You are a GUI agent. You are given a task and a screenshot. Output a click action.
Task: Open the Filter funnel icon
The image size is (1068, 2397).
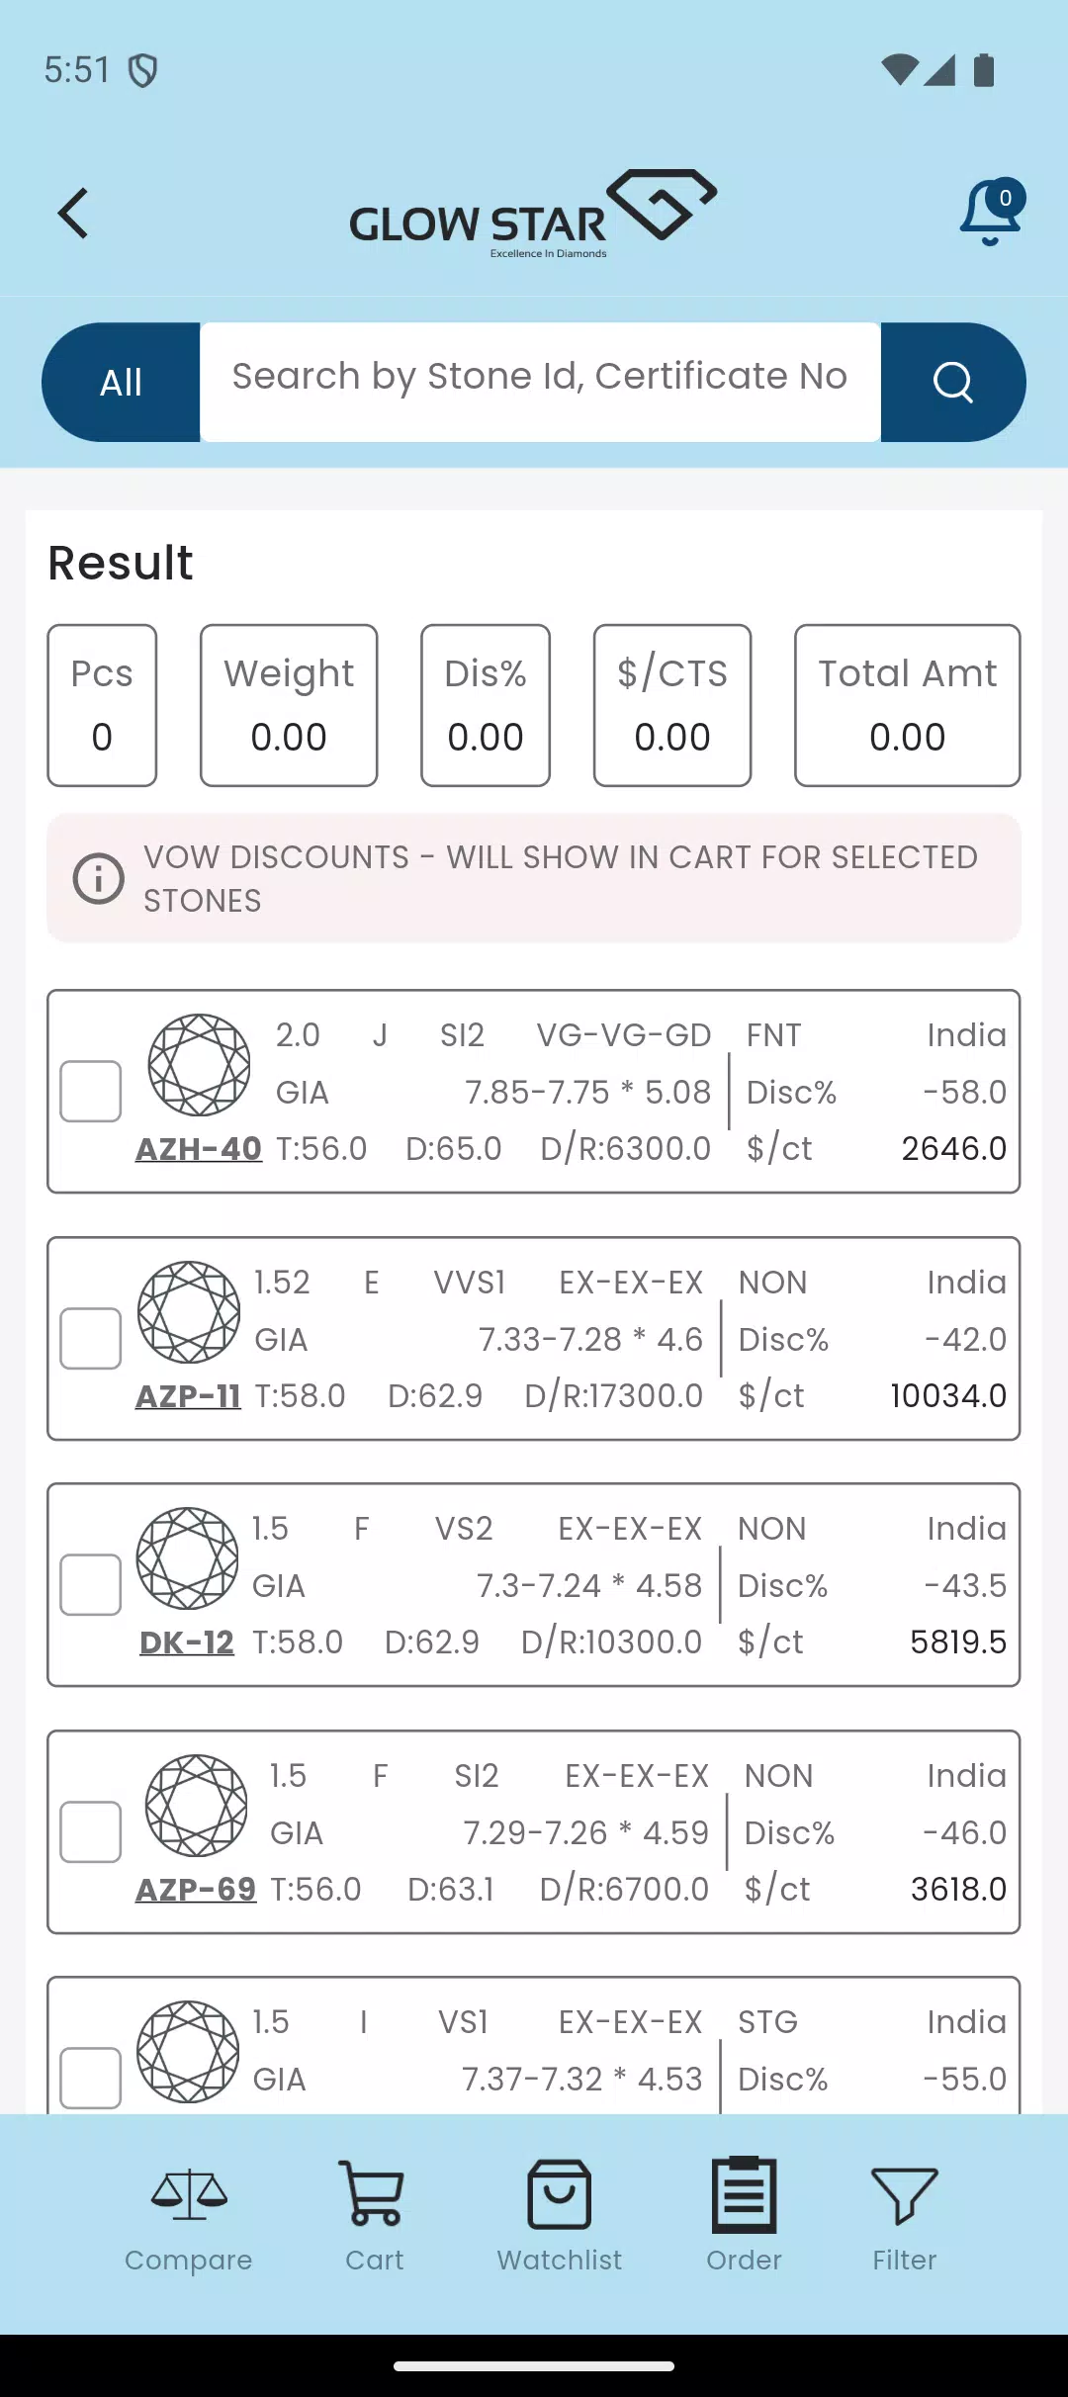coord(904,2196)
